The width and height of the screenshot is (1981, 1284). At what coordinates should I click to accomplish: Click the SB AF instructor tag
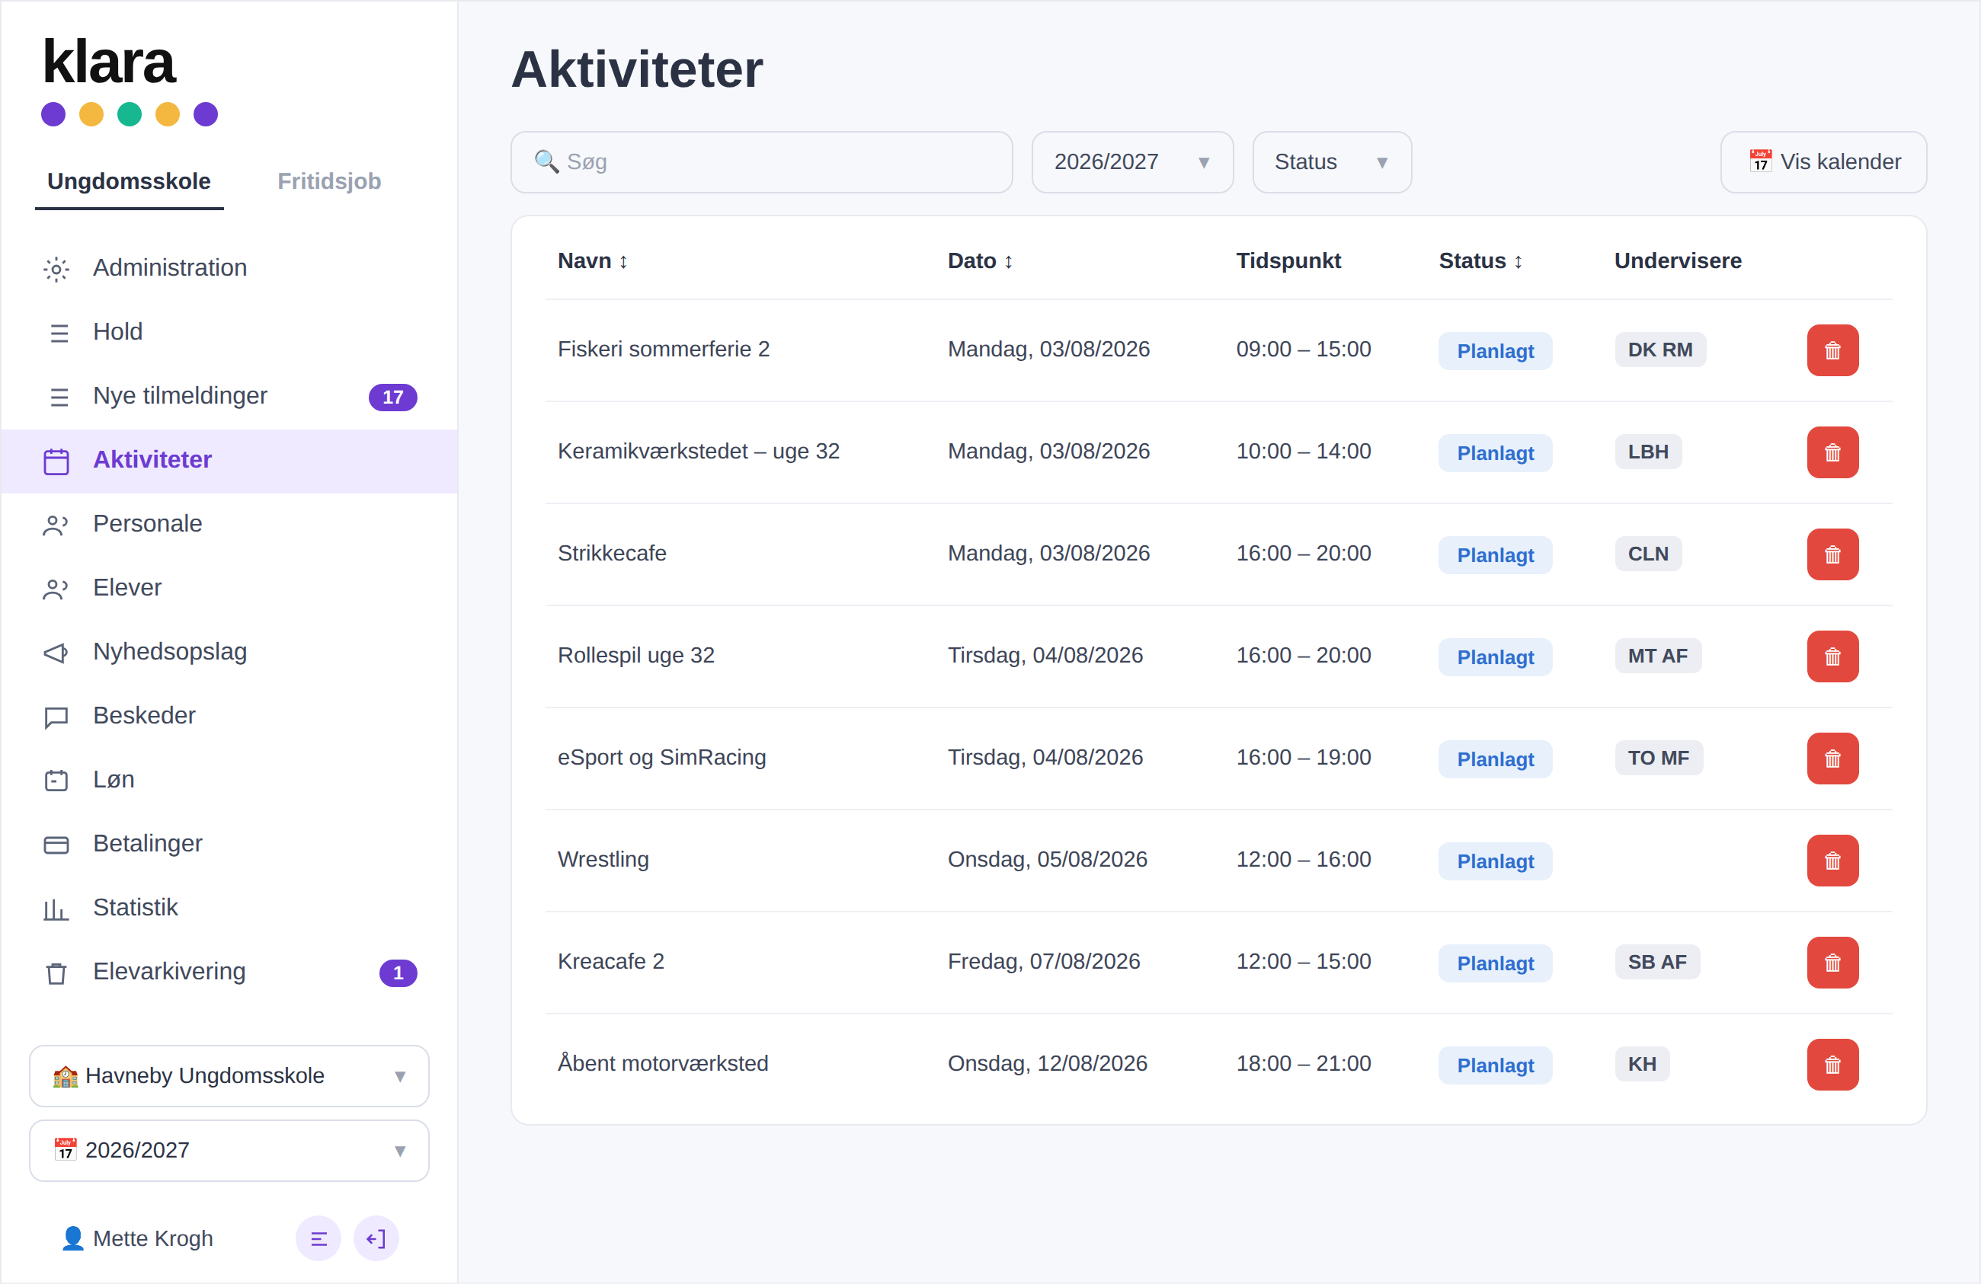coord(1657,963)
